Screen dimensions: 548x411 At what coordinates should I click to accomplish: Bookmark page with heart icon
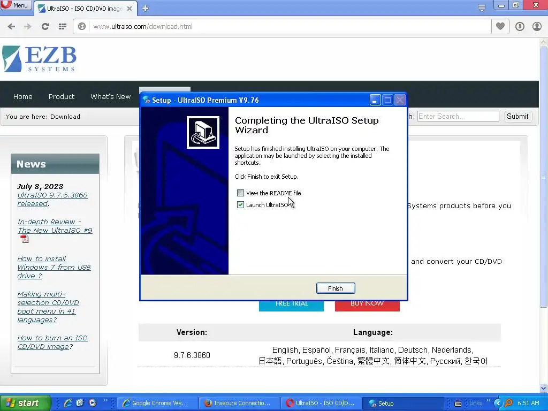(500, 26)
